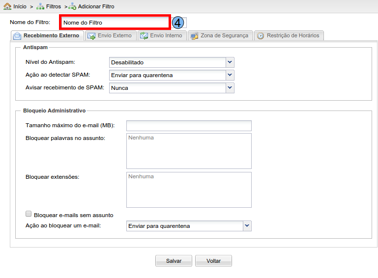Switch to the Envio Externo tab
378x278 pixels.
coord(115,35)
